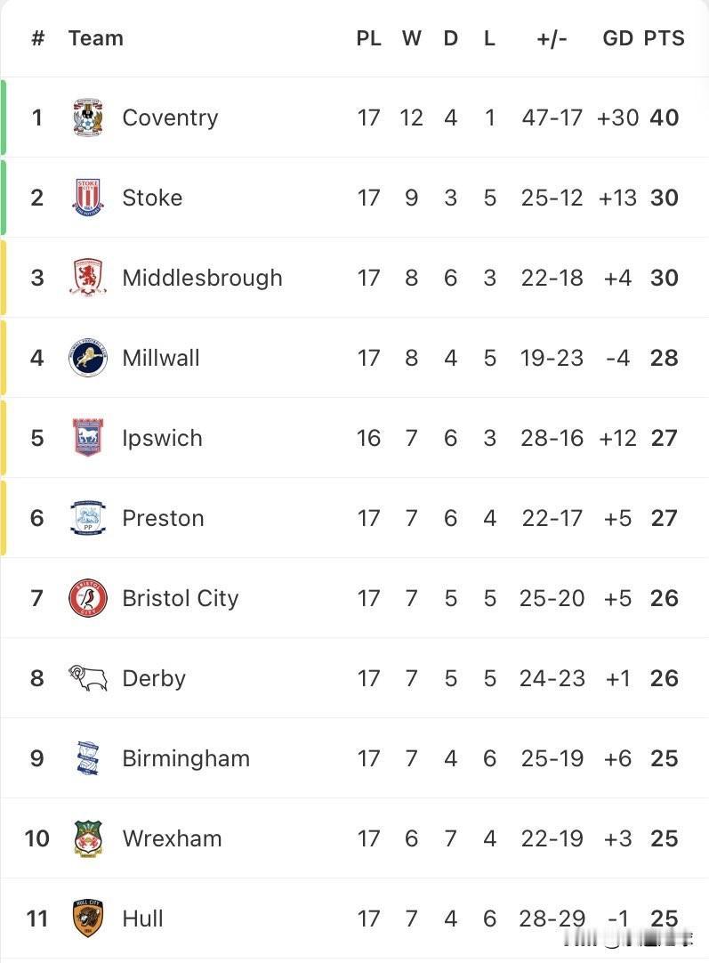This screenshot has height=963, width=709.
Task: Tap the Wrexham club crest
Action: pyautogui.click(x=88, y=838)
